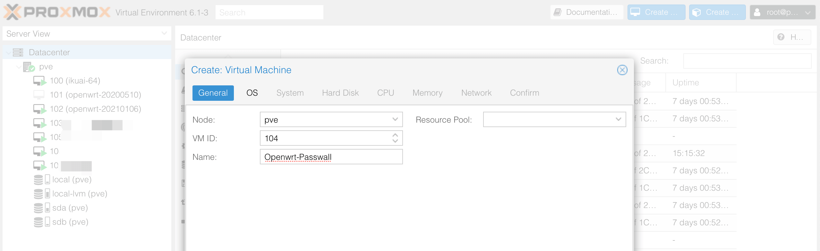Click the sda storage disk icon

tap(42, 208)
